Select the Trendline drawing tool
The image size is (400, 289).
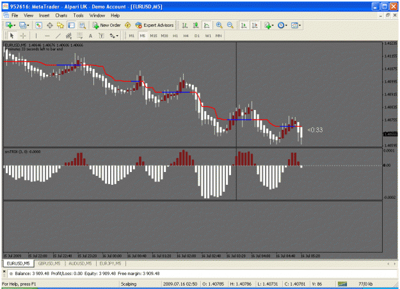[x=58, y=36]
